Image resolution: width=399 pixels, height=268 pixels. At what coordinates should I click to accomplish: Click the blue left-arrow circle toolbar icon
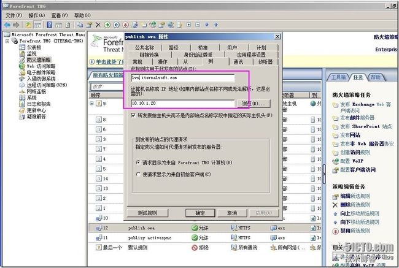[x=116, y=25]
